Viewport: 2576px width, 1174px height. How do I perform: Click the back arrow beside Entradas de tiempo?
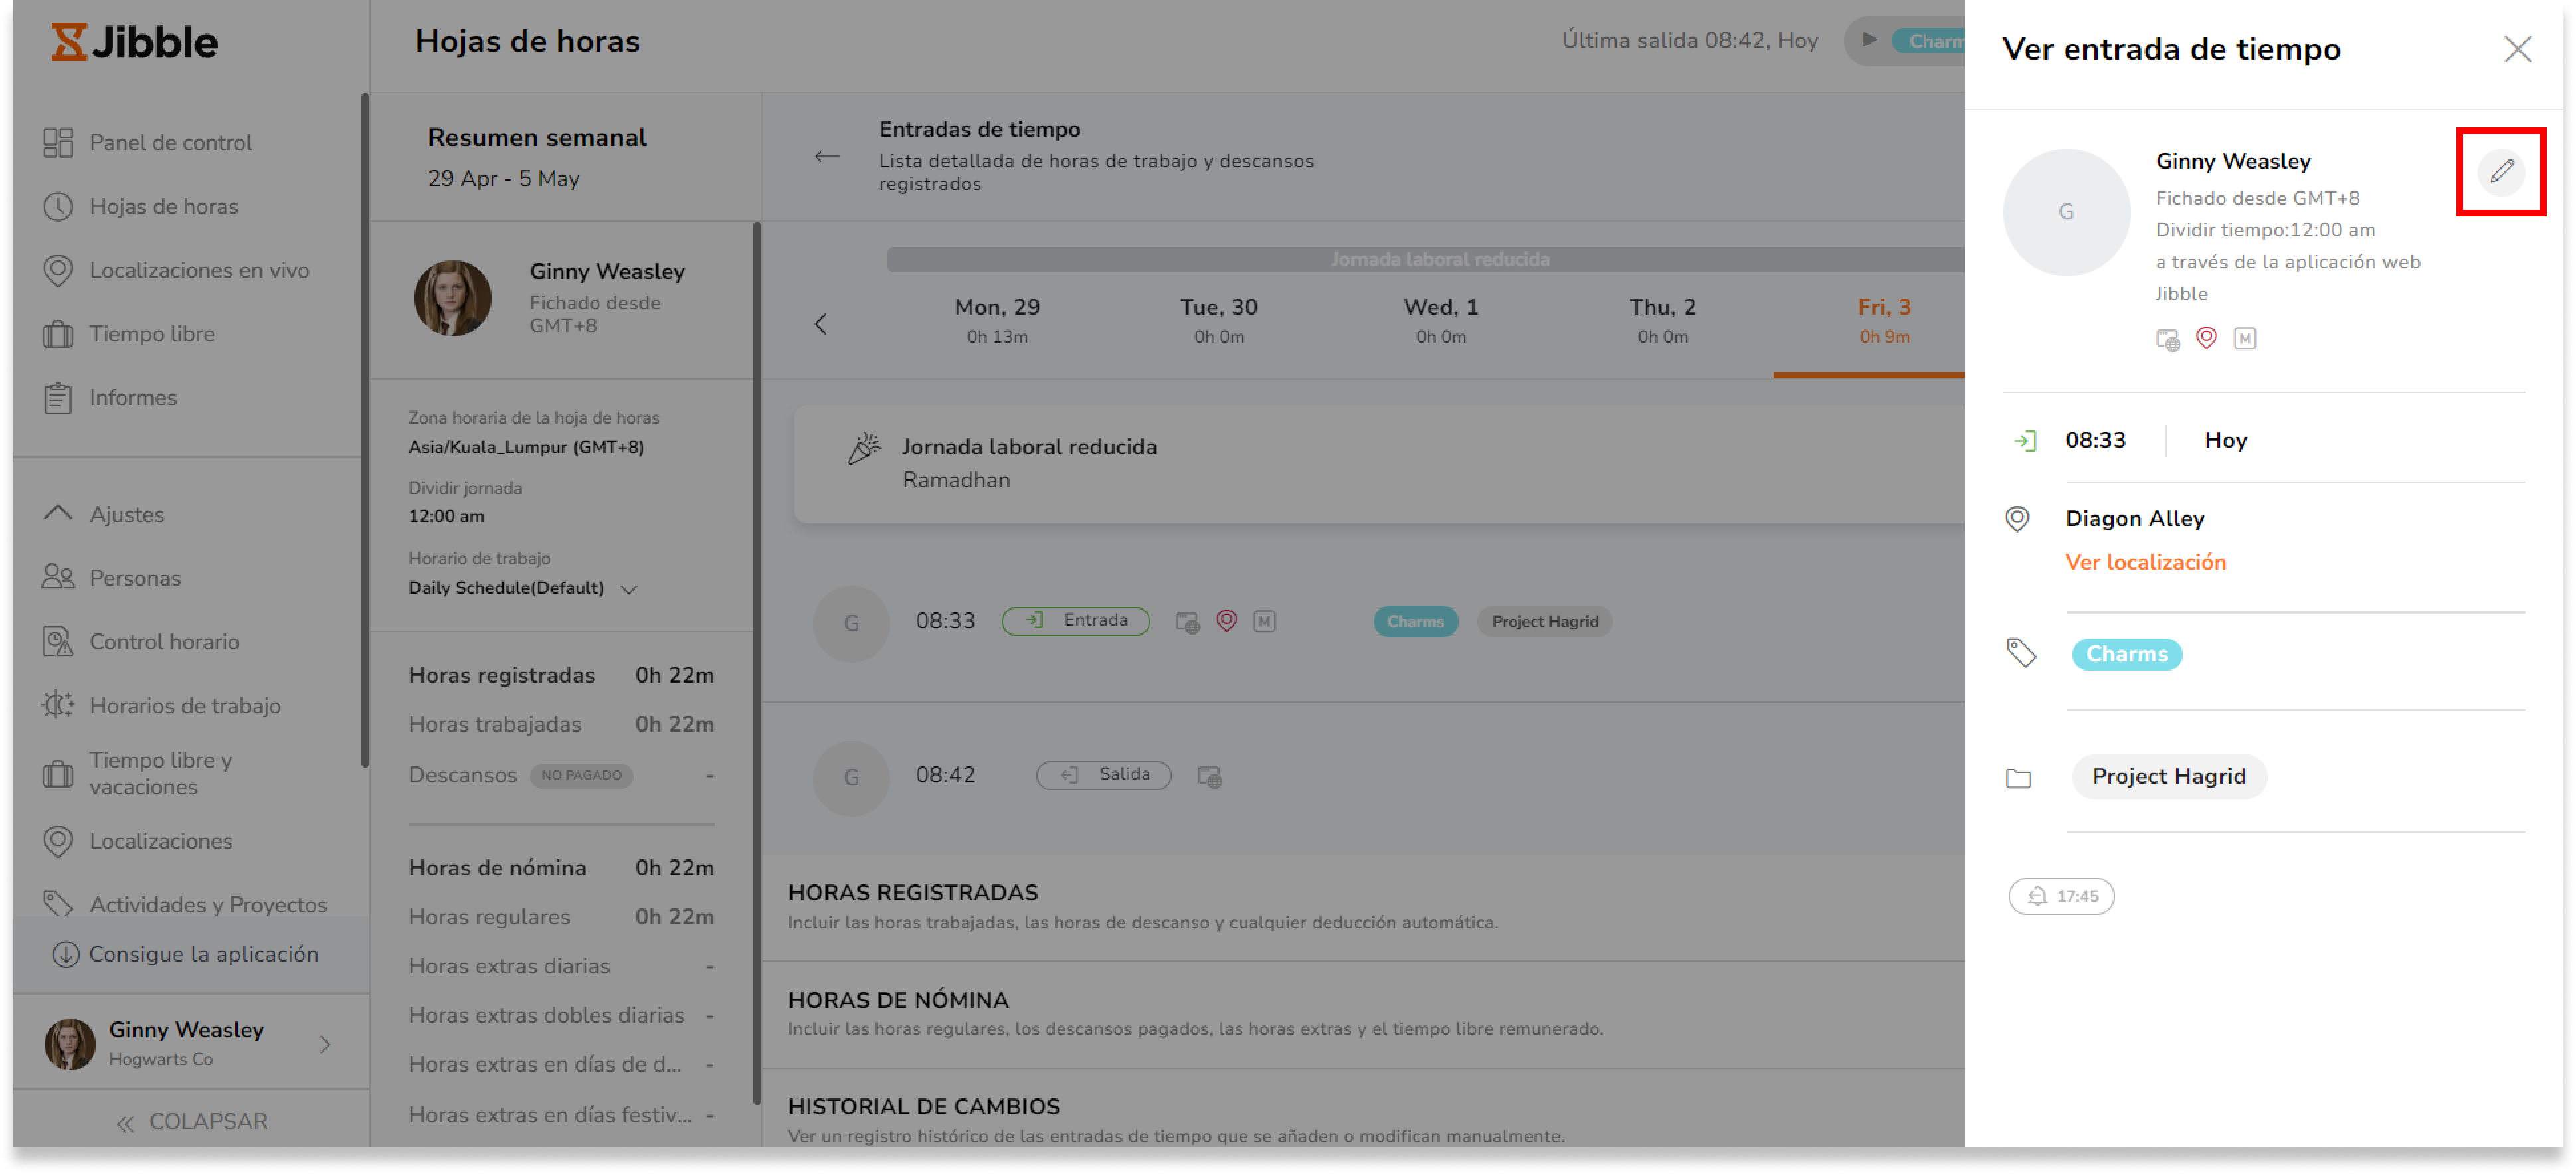(x=826, y=156)
